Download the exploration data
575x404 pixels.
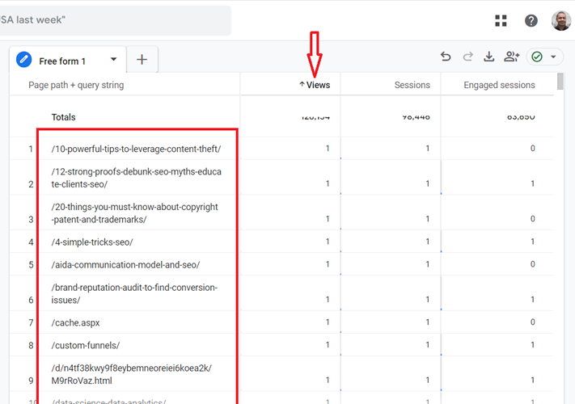pos(488,57)
